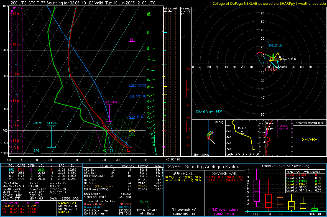The height and width of the screenshot is (217, 327).
Task: Click the OMEGA label on the skew-T
Action: (17, 8)
